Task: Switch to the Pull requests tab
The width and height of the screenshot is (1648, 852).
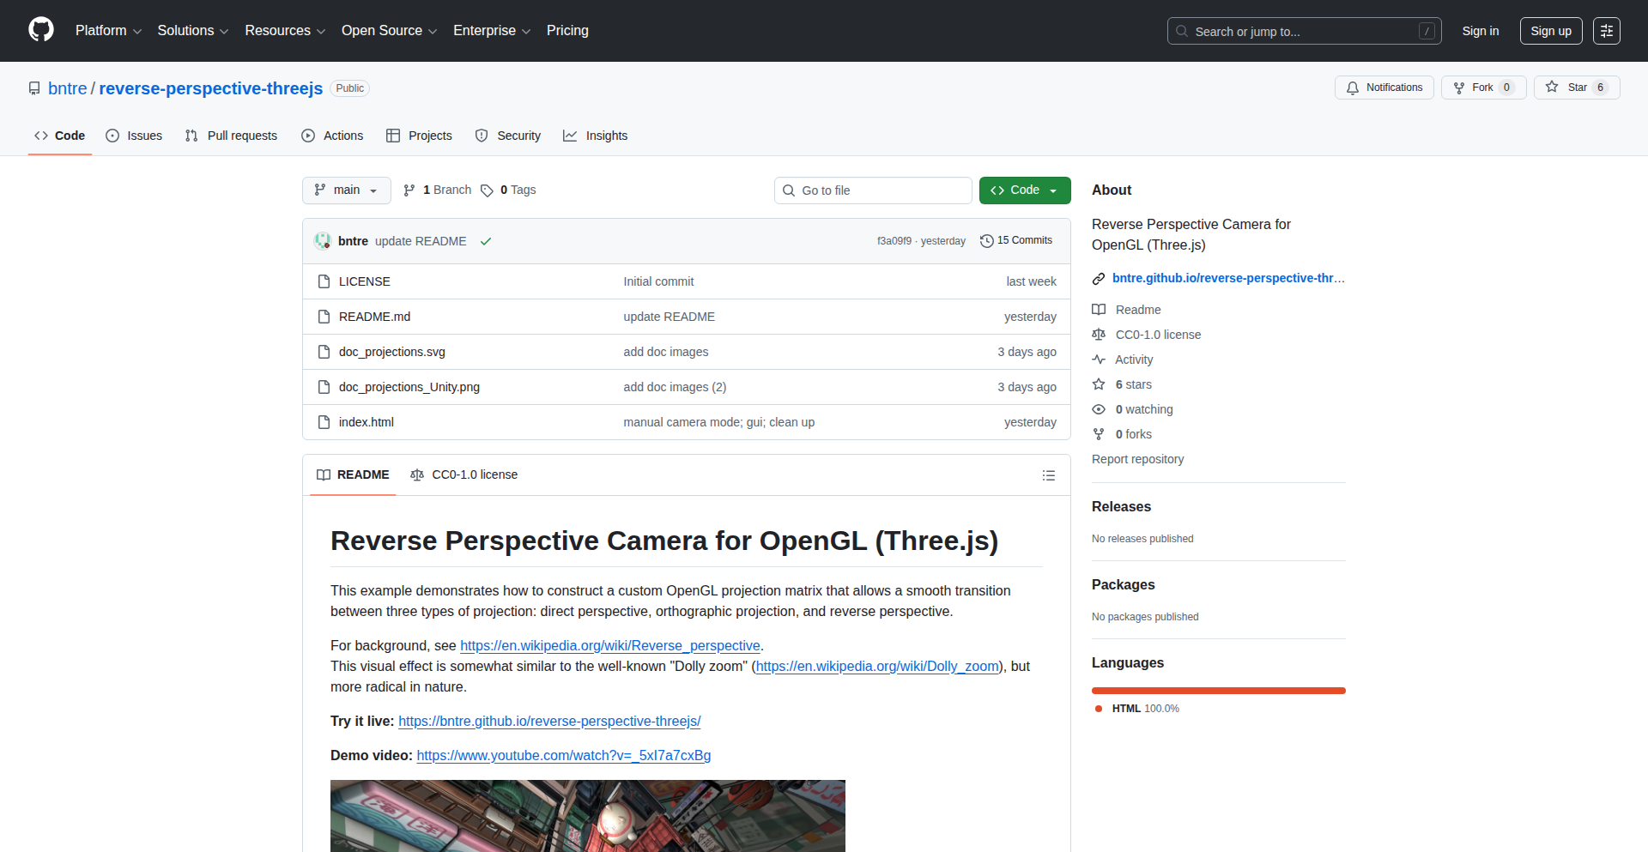Action: [230, 136]
